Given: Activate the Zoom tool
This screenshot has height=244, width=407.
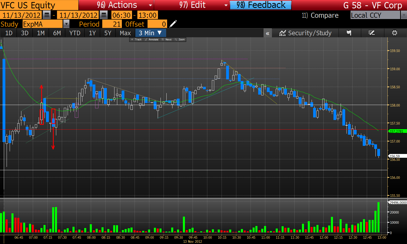Looking at the screenshot, I should click(180, 40).
